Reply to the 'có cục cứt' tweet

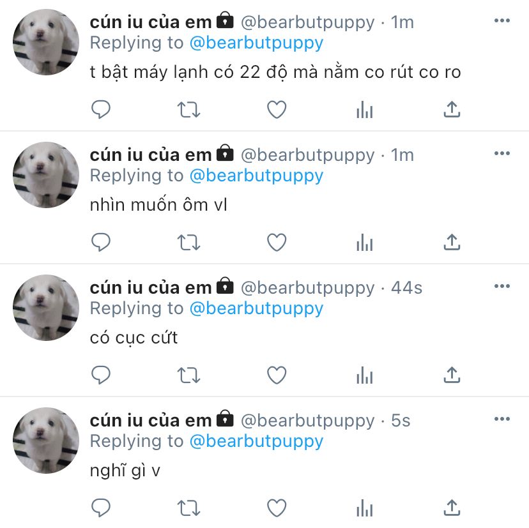pos(101,375)
